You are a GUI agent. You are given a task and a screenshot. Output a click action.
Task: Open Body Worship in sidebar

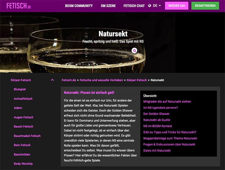pyautogui.click(x=23, y=164)
